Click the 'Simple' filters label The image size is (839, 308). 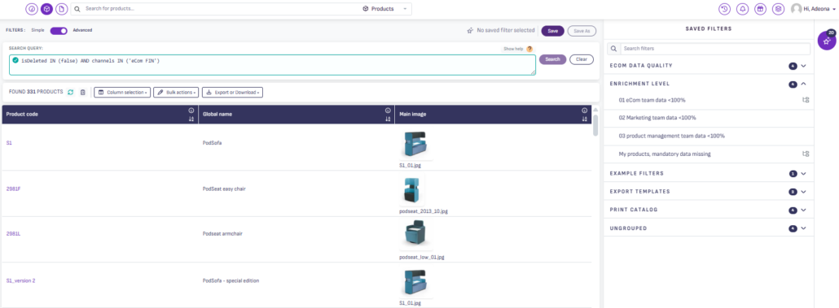click(x=38, y=30)
